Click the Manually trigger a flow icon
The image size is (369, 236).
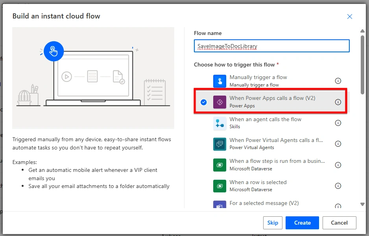coord(220,81)
